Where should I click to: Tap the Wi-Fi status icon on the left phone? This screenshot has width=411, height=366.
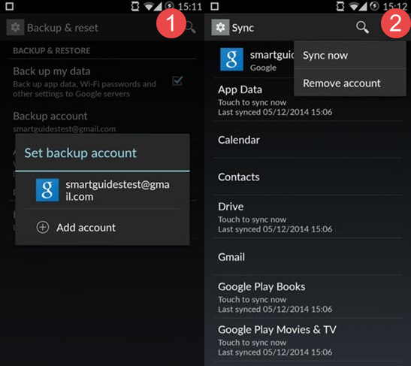click(149, 6)
